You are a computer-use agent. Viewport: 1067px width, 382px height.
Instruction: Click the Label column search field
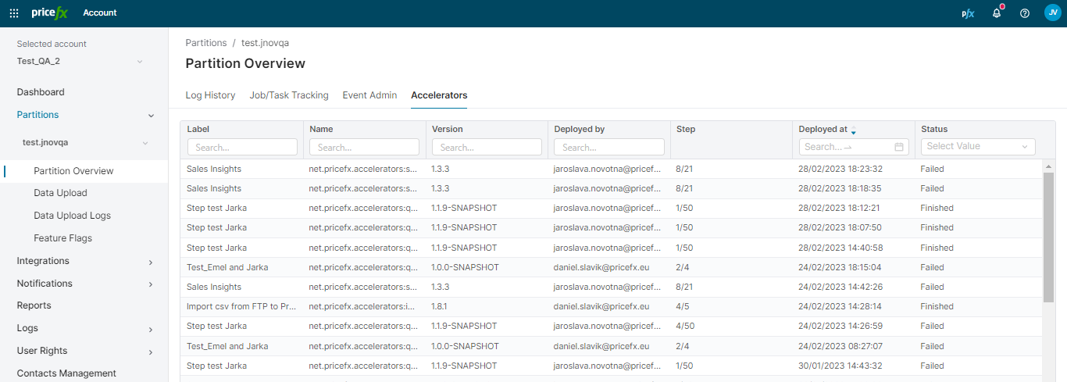tap(242, 147)
